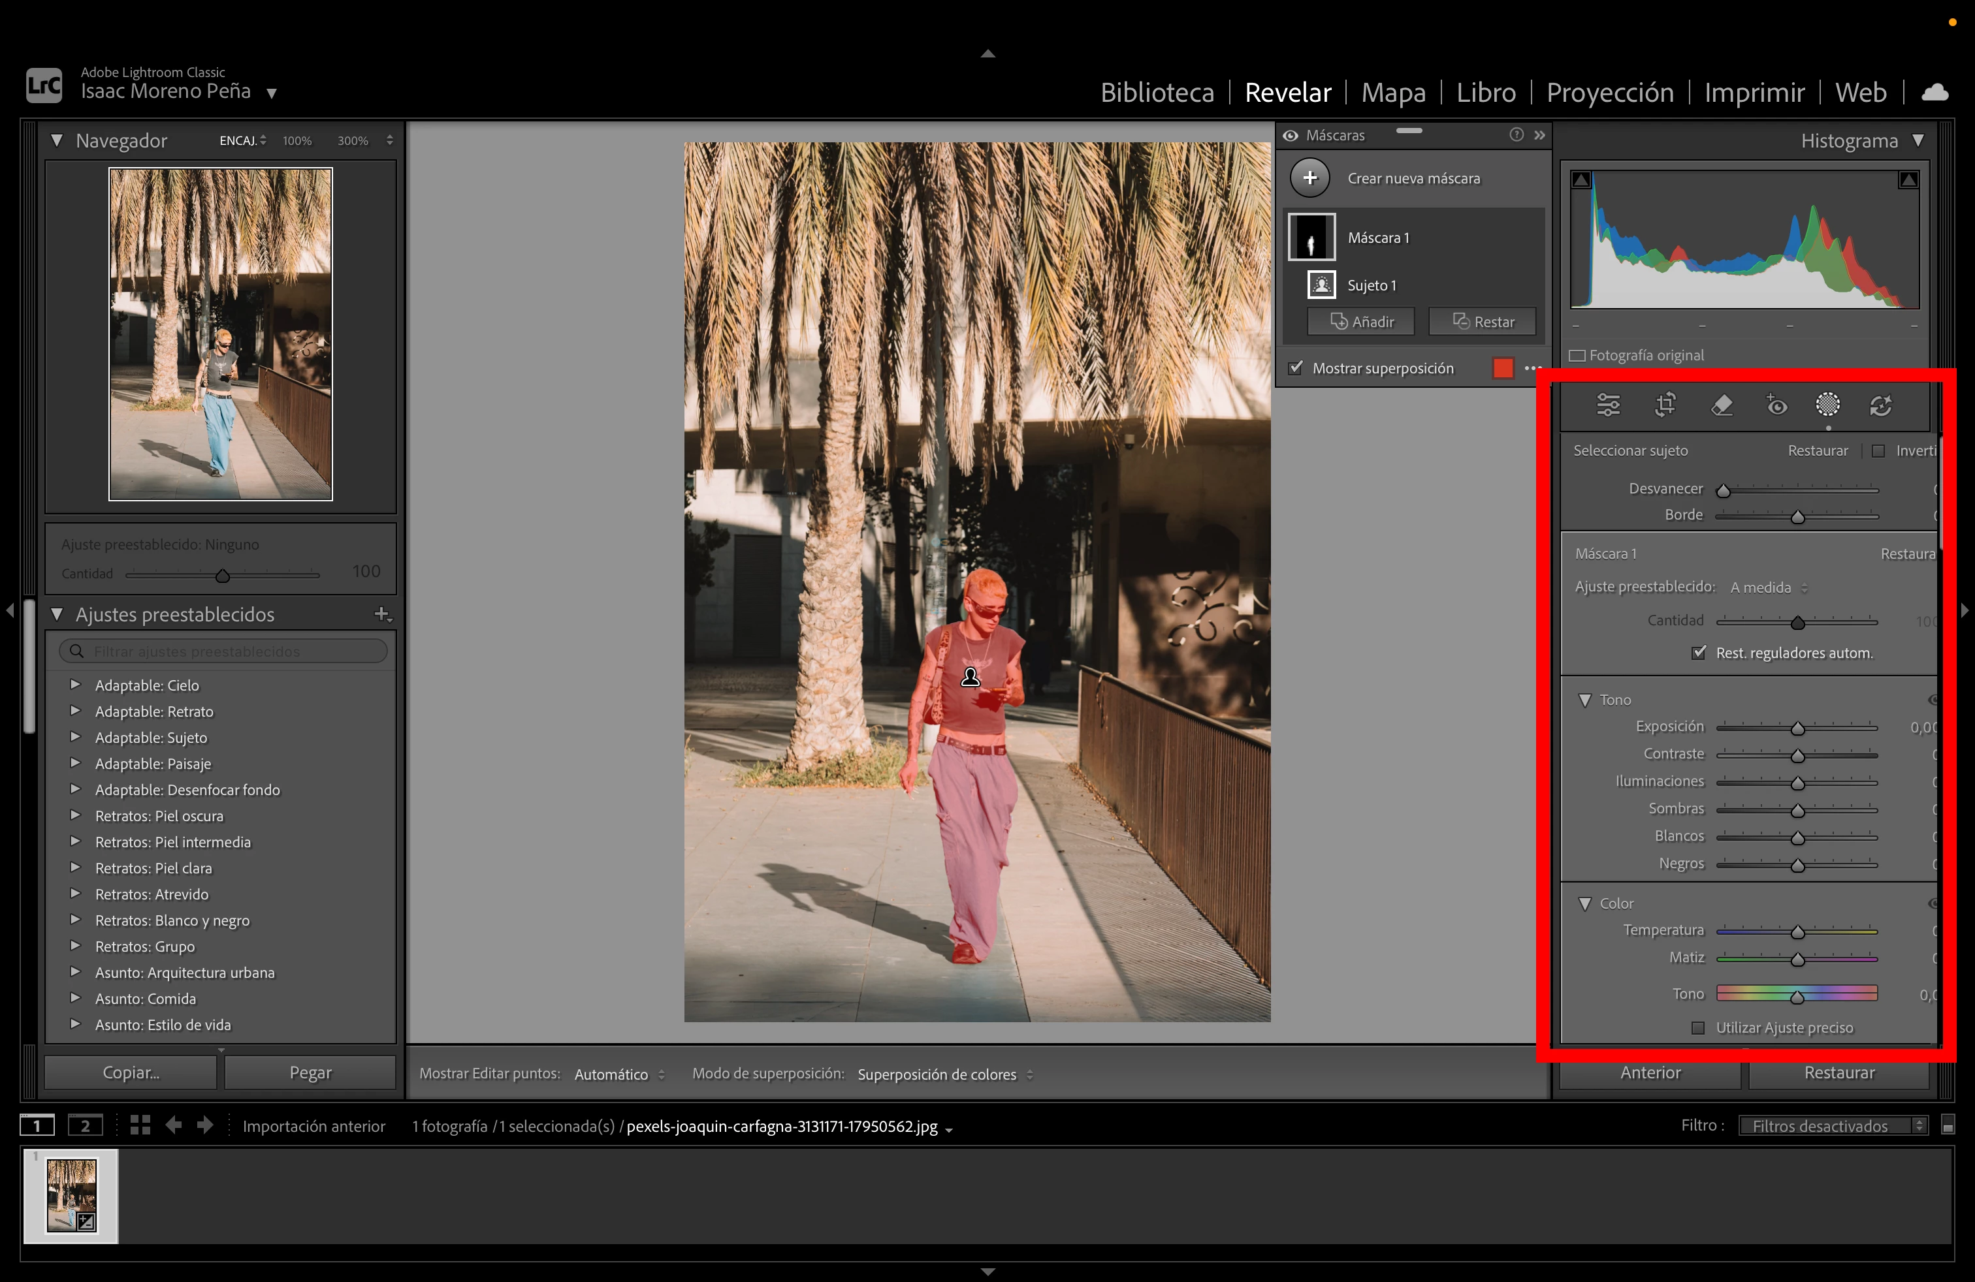This screenshot has width=1975, height=1282.
Task: Select the filmstrip photo thumbnail
Action: 71,1195
